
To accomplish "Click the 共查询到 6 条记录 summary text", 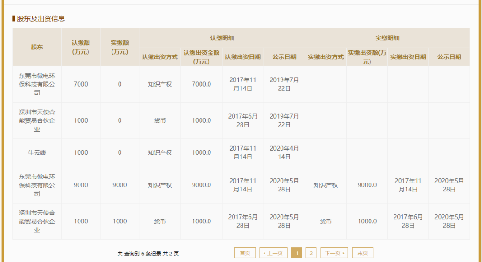I will pyautogui.click(x=148, y=254).
